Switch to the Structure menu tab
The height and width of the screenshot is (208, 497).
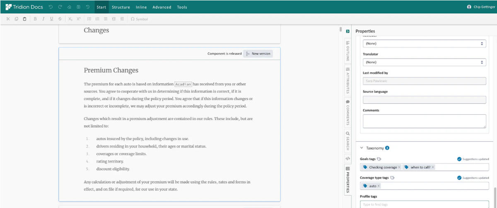click(x=121, y=7)
